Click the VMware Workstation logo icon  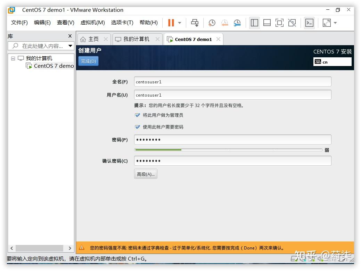(x=11, y=10)
